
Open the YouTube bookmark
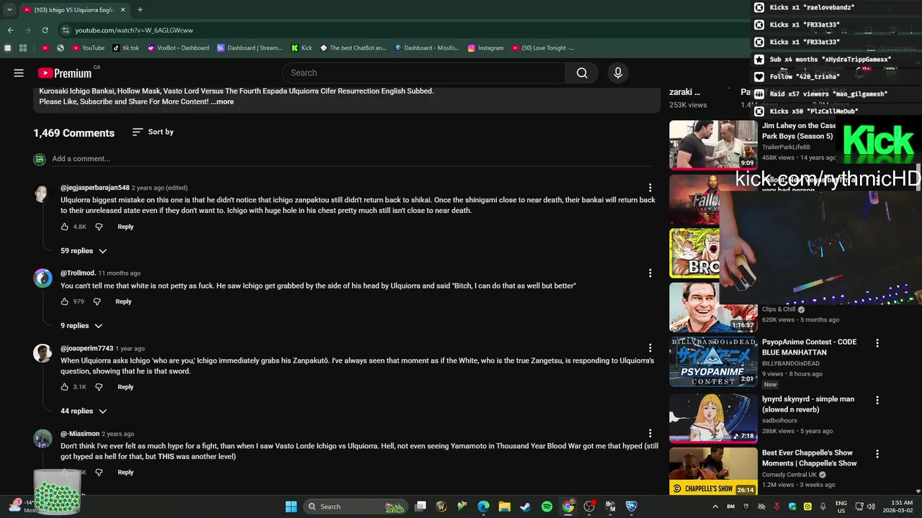click(86, 48)
